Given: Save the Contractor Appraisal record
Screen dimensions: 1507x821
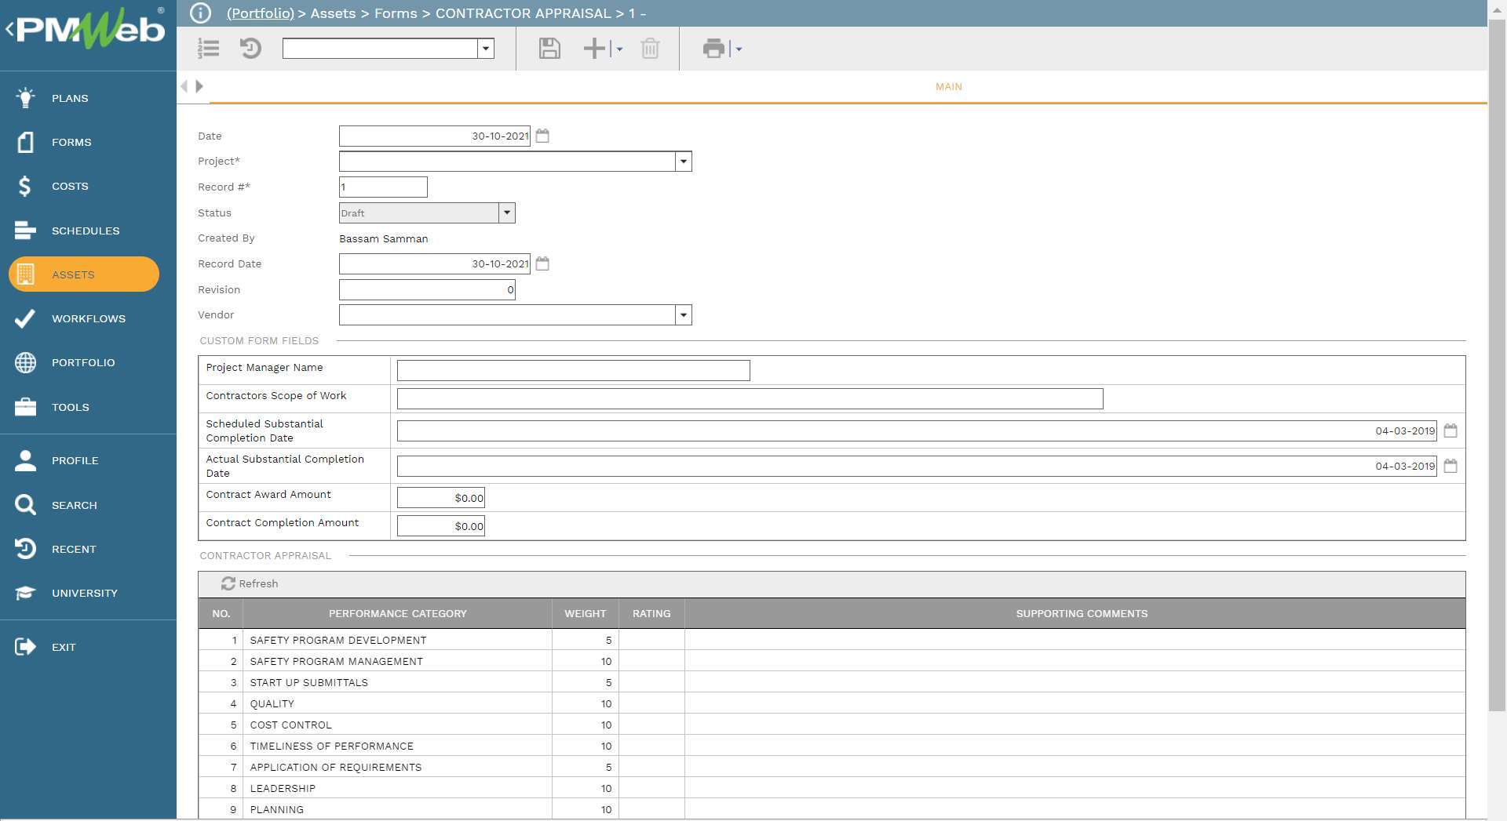Looking at the screenshot, I should pos(549,49).
